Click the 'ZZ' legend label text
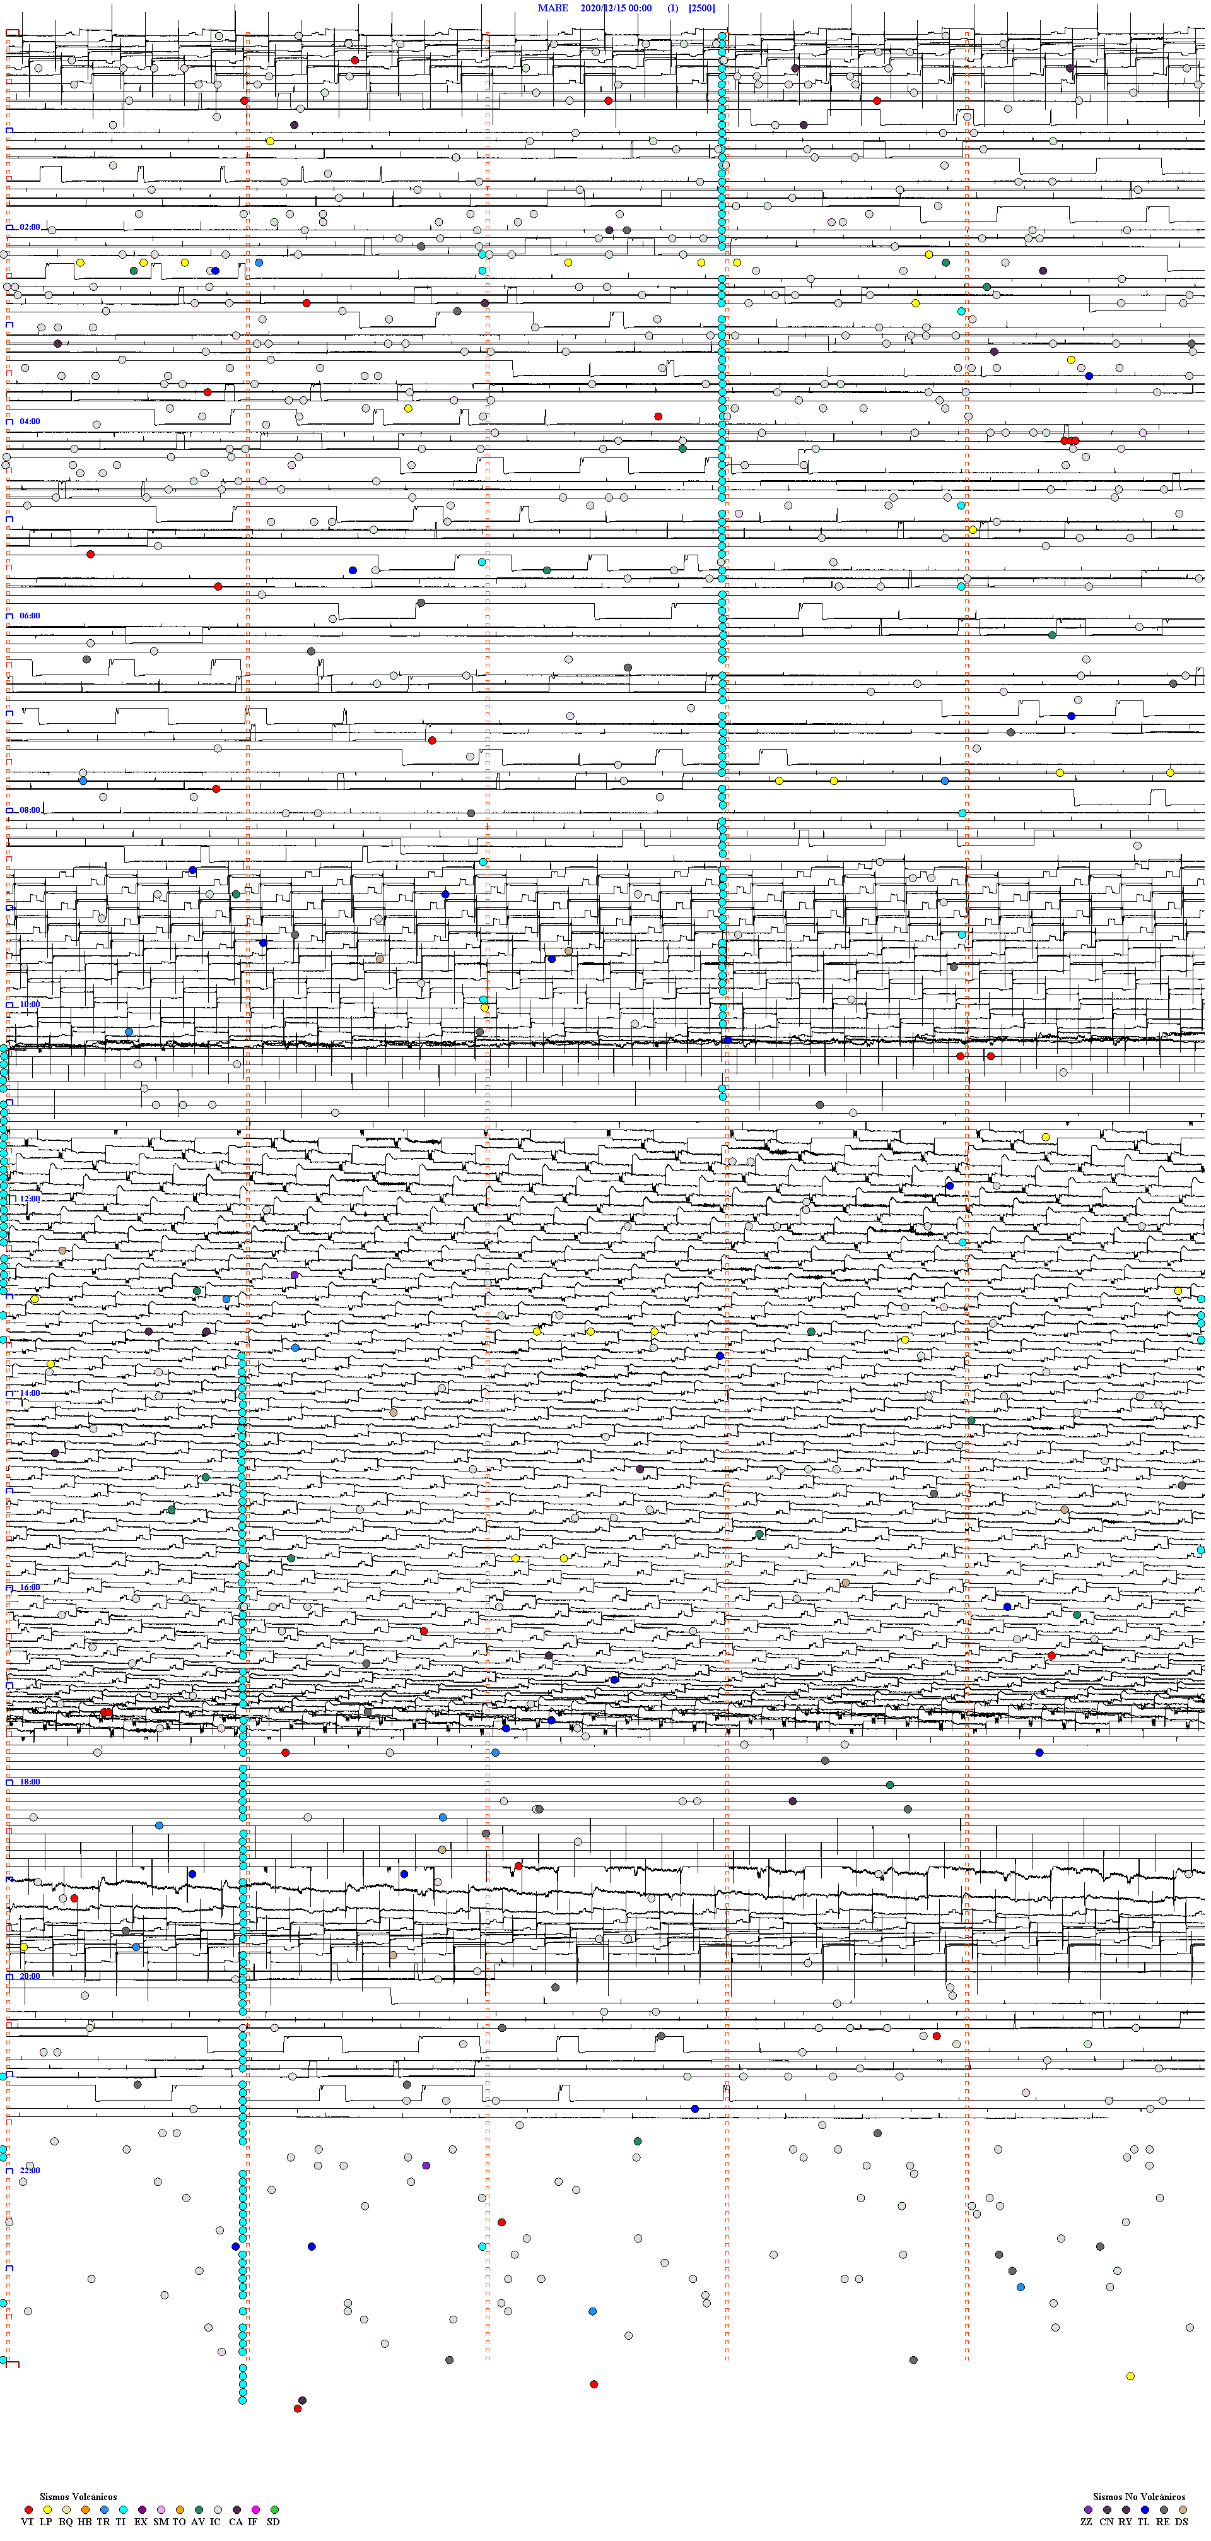The image size is (1211, 2541). 1087,2522
